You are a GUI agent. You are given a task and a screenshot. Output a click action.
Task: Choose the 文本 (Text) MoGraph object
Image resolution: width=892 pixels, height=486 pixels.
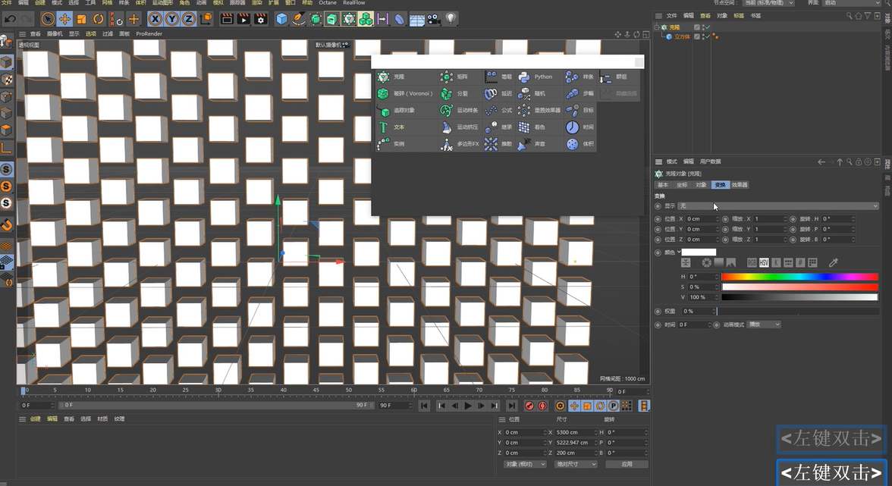click(x=397, y=127)
